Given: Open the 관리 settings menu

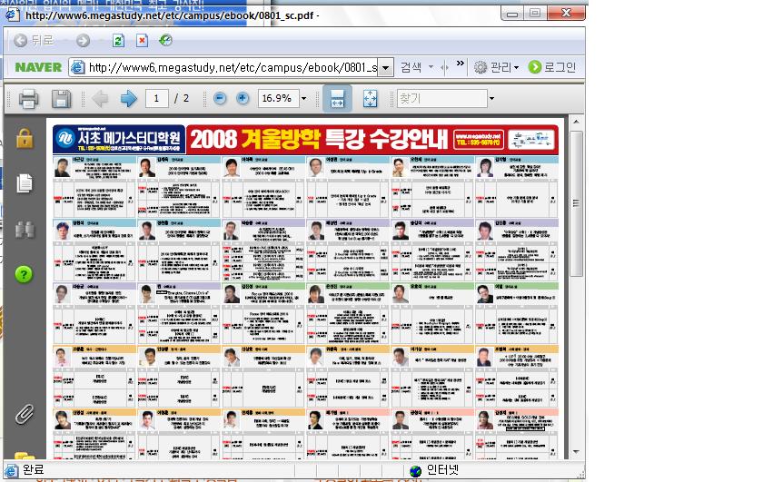Looking at the screenshot, I should [496, 67].
